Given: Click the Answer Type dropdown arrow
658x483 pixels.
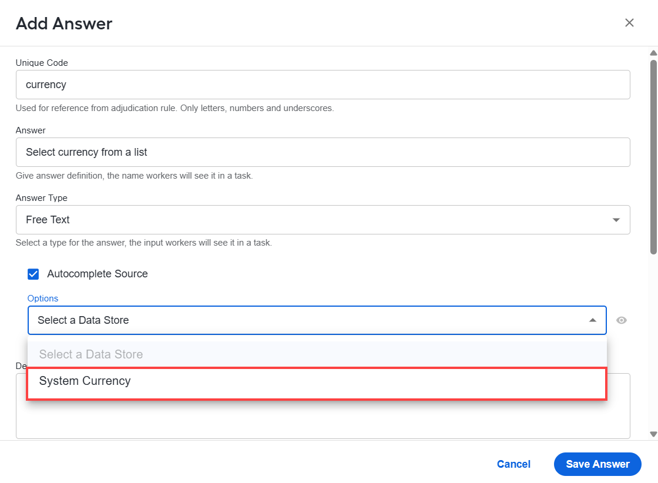Looking at the screenshot, I should click(616, 220).
